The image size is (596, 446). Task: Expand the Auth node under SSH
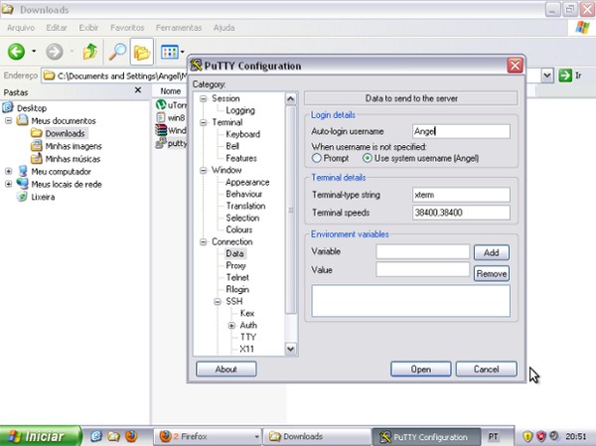click(x=231, y=326)
